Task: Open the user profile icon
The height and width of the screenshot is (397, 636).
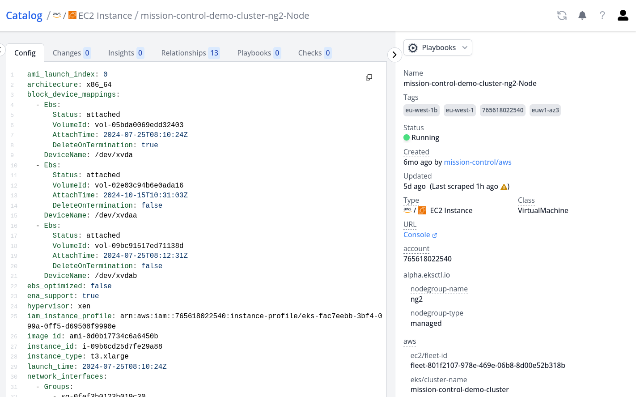Action: (623, 16)
